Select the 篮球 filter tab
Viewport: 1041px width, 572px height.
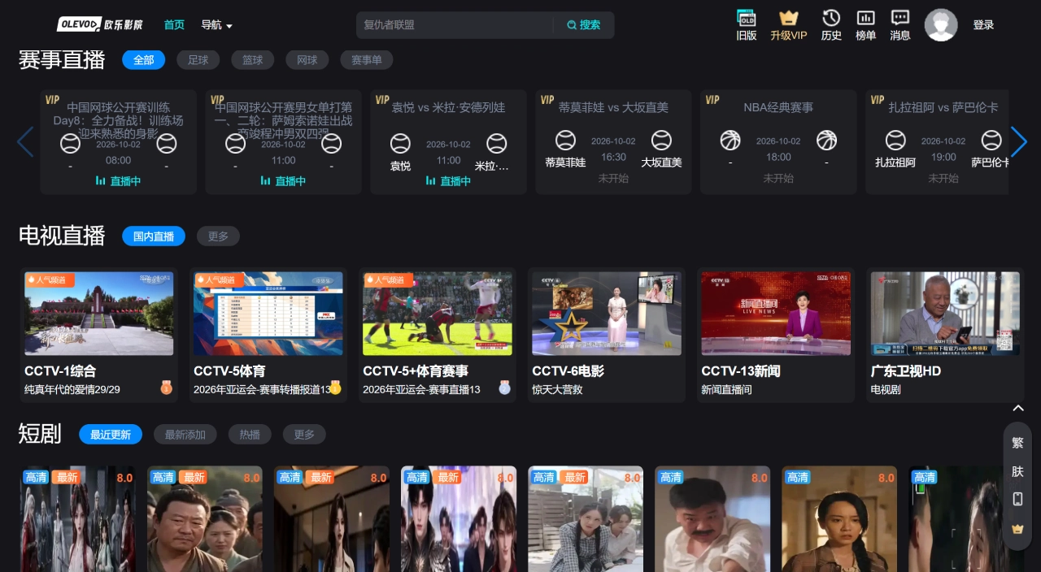[x=253, y=60]
